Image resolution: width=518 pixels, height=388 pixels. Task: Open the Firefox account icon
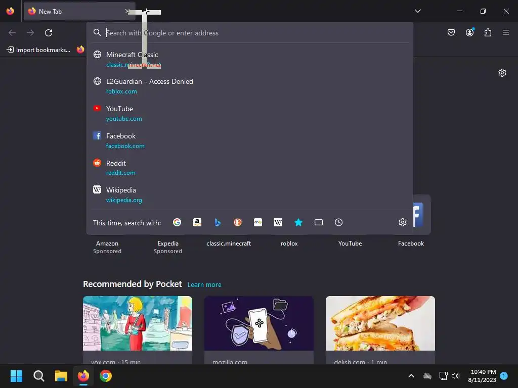coord(469,32)
